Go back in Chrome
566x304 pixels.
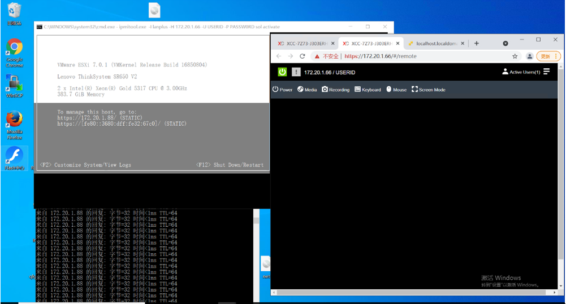pos(279,56)
